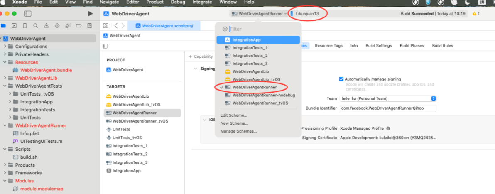
Task: Open the Report navigator icon
Action: [90, 26]
